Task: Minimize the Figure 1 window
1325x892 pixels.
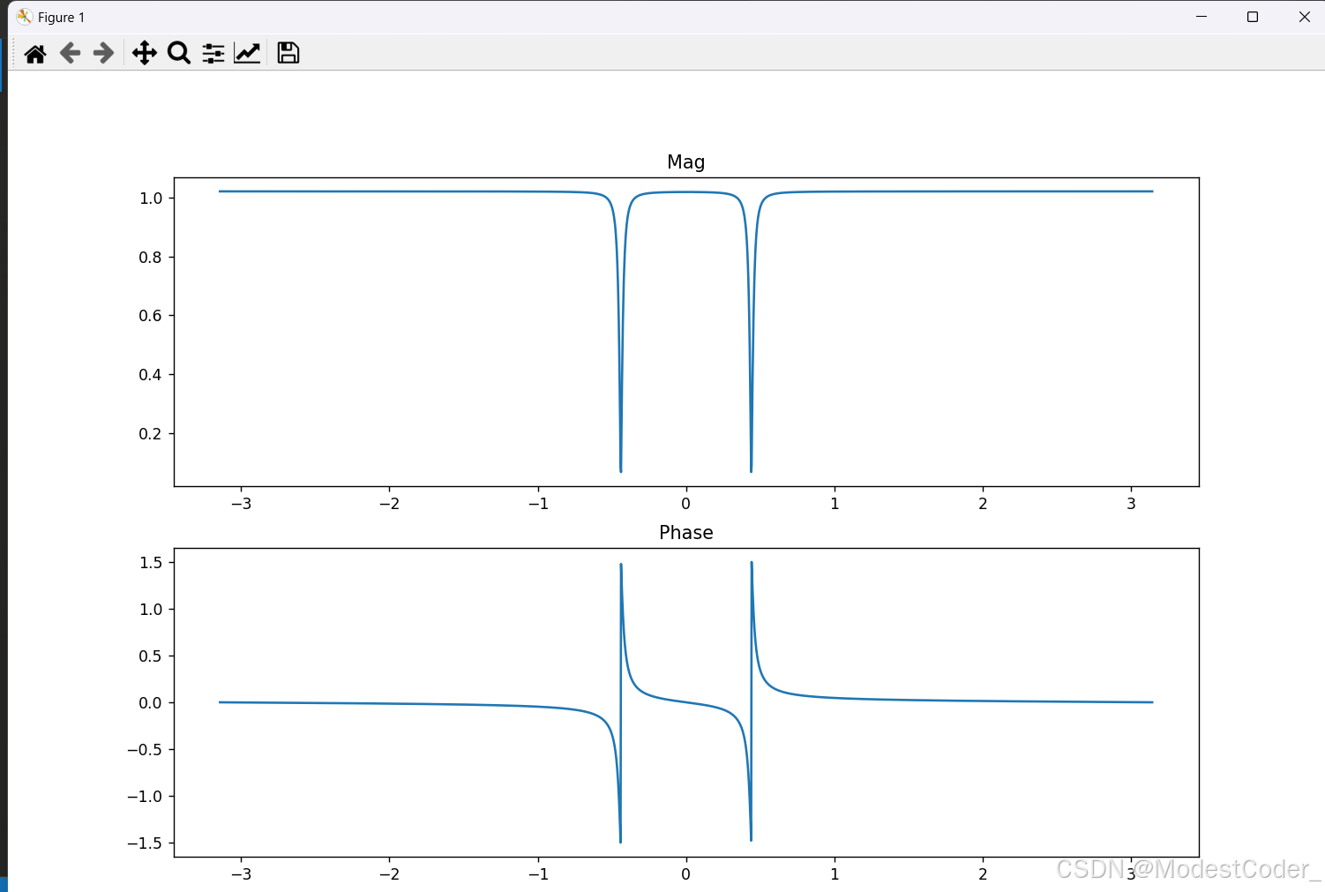Action: tap(1201, 17)
